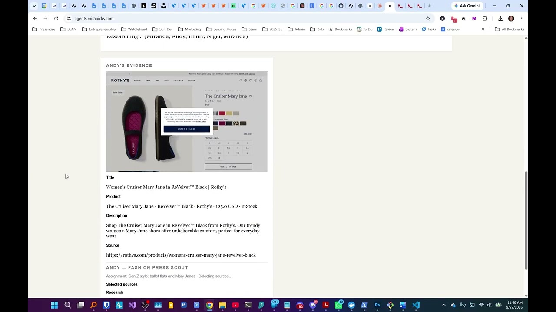Open WhatsApp from the taskbar
The width and height of the screenshot is (556, 312).
pos(338,305)
